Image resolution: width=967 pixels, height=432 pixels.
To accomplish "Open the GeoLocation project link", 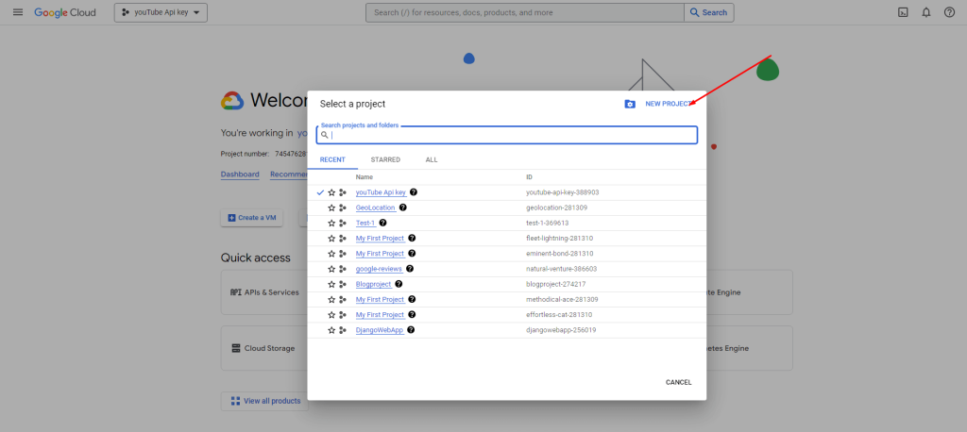I will click(375, 208).
